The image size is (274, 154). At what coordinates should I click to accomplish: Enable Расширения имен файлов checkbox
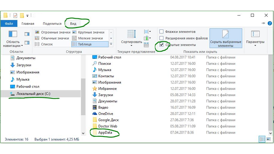click(162, 38)
